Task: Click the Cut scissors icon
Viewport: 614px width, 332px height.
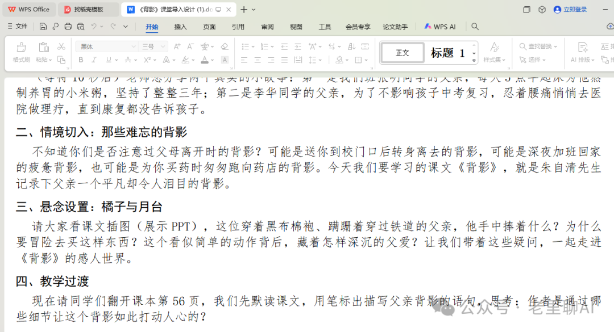Action: 61,47
